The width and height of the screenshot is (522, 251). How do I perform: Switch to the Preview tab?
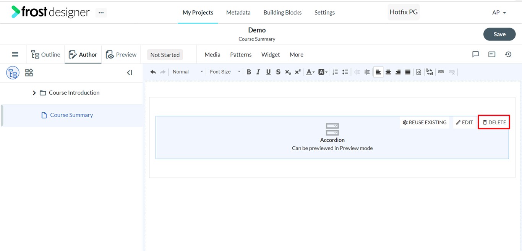pyautogui.click(x=121, y=55)
